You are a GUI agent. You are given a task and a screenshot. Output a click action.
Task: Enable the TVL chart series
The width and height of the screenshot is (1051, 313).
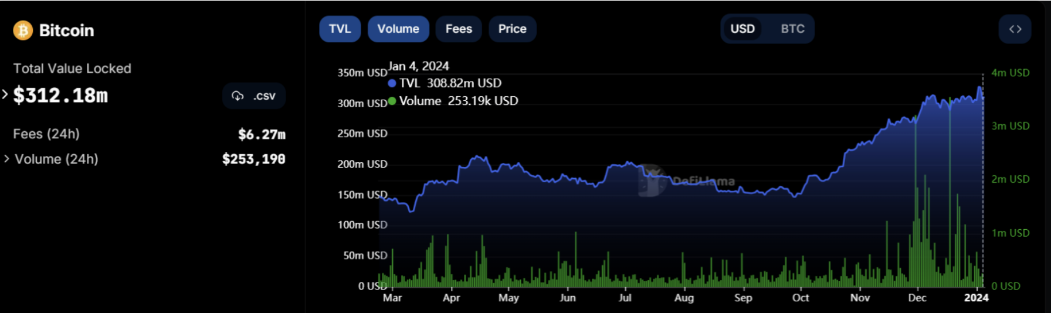tap(340, 29)
